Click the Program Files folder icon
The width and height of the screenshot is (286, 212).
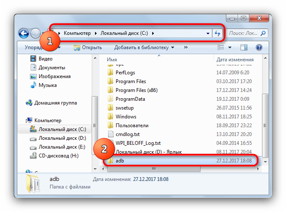(110, 81)
